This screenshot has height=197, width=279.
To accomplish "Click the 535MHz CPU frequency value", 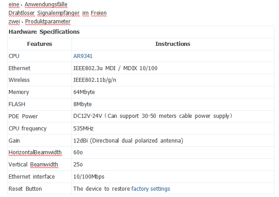I will tap(84, 129).
